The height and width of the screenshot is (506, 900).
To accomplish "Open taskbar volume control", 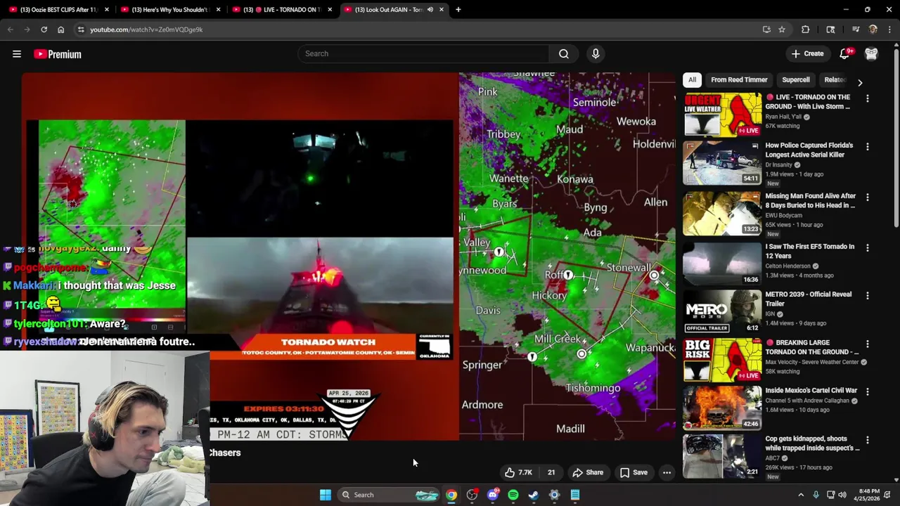I will pos(842,495).
